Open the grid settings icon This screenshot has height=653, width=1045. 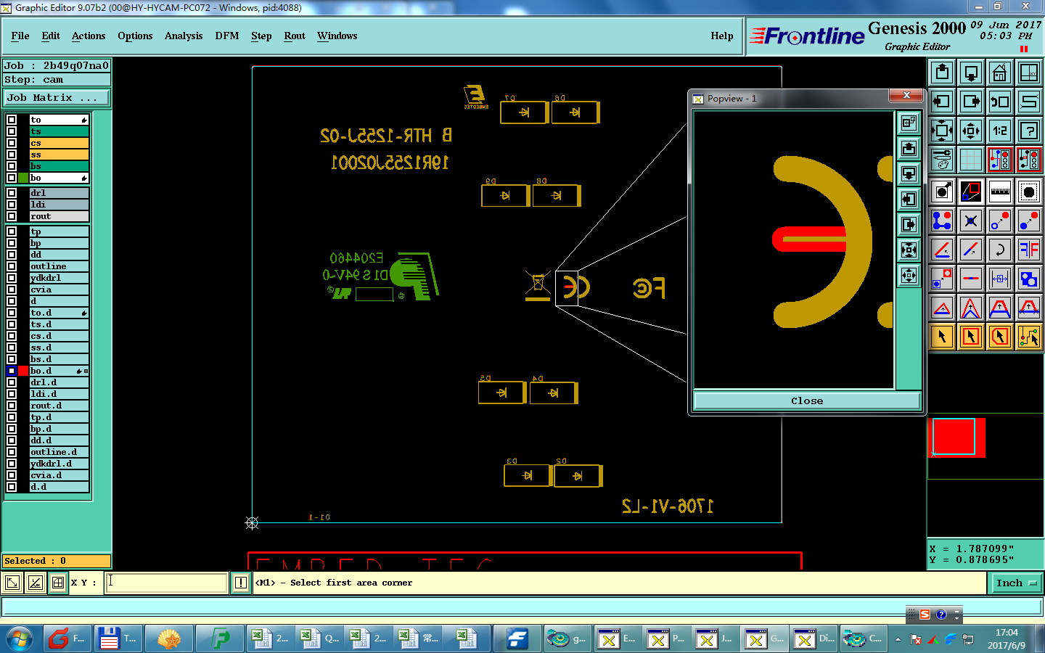coord(971,160)
